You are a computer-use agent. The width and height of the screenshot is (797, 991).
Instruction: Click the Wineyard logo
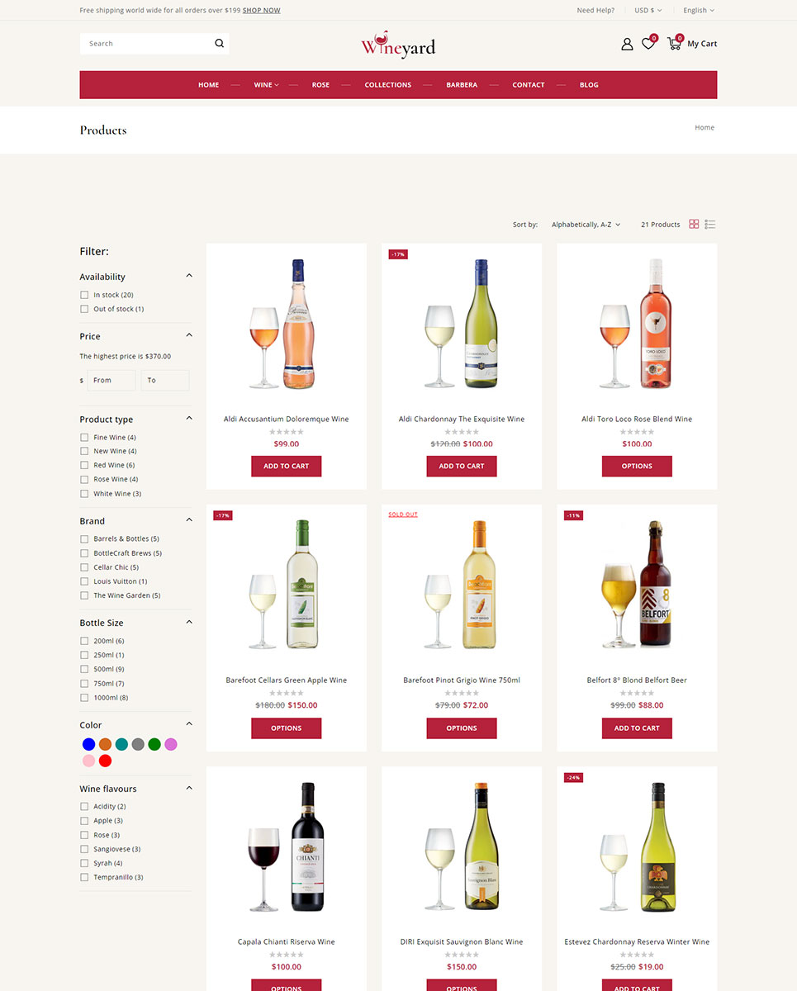pyautogui.click(x=398, y=45)
